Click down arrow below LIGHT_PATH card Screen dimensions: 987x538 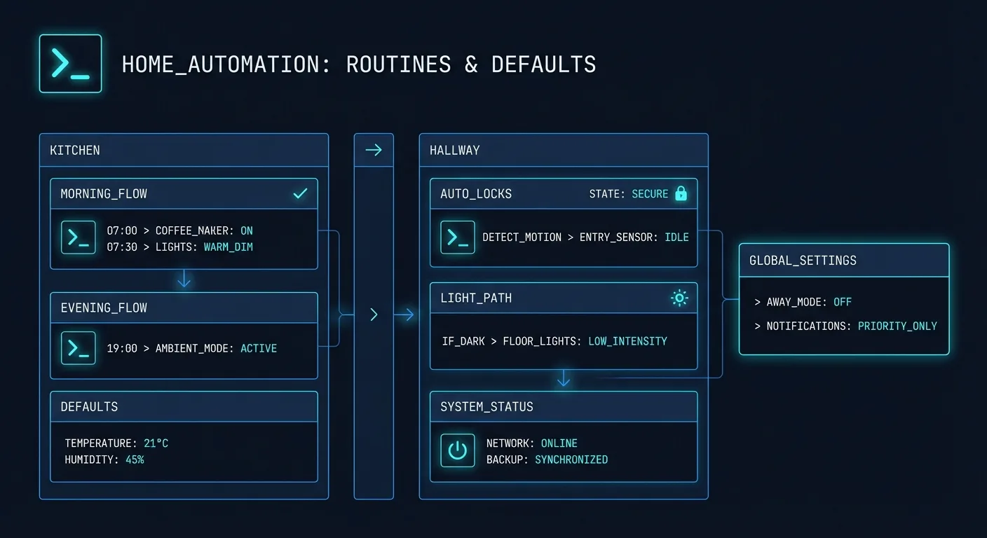[564, 379]
